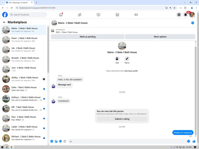199x149 pixels.
Task: Go to Home feed icon
Action: (61, 15)
